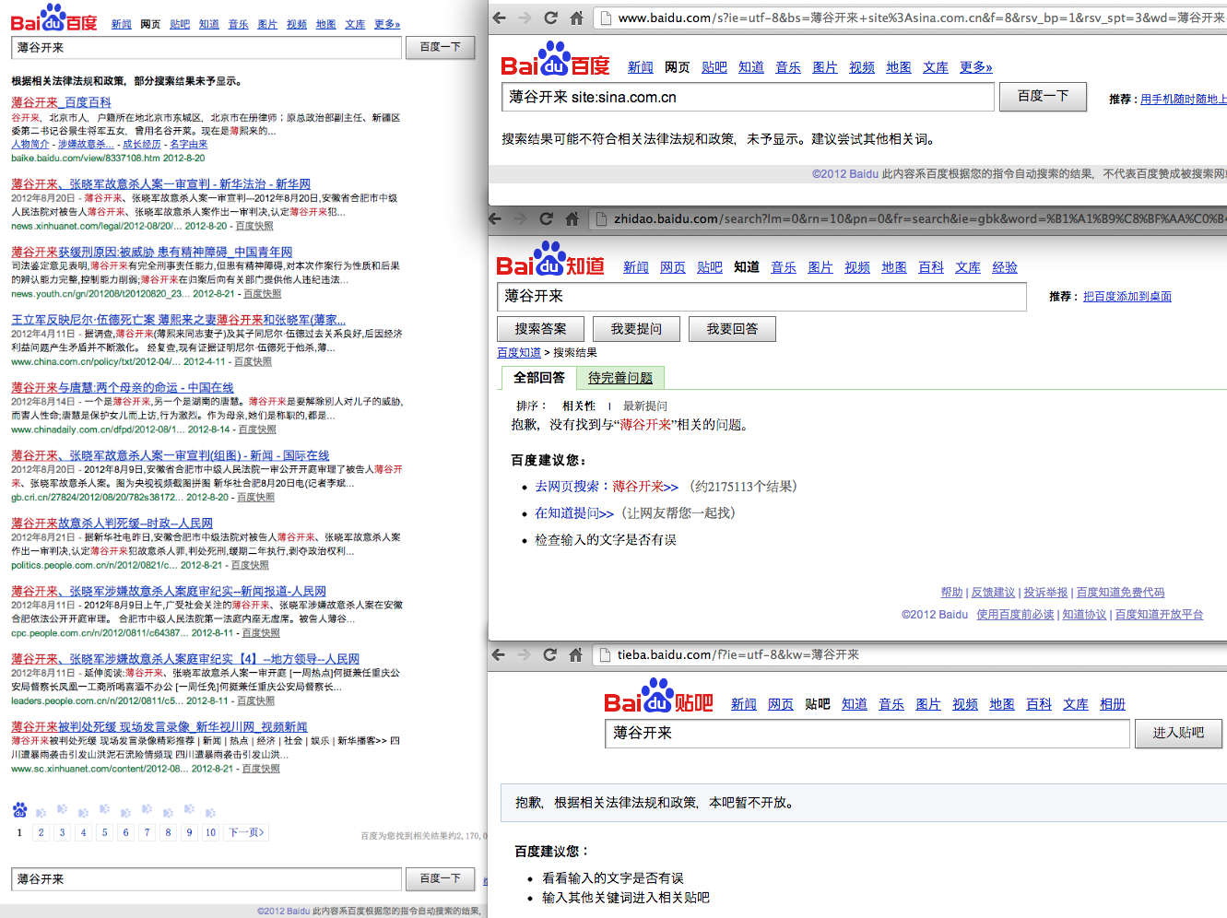1227x918 pixels.
Task: Open the 新华视川网_视频新闻 result
Action: pos(159,727)
